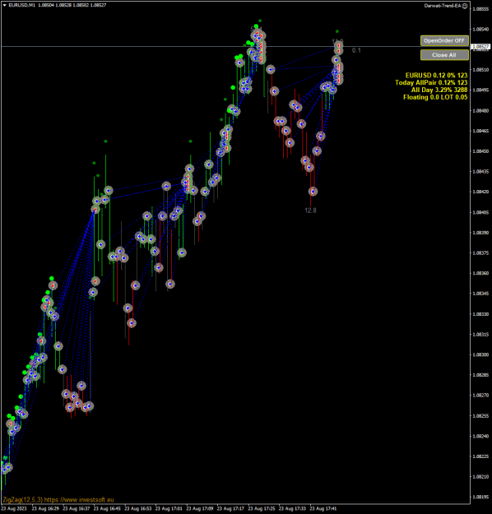Click the 1.08510 price axis label
Image resolution: width=492 pixels, height=514 pixels.
480,70
